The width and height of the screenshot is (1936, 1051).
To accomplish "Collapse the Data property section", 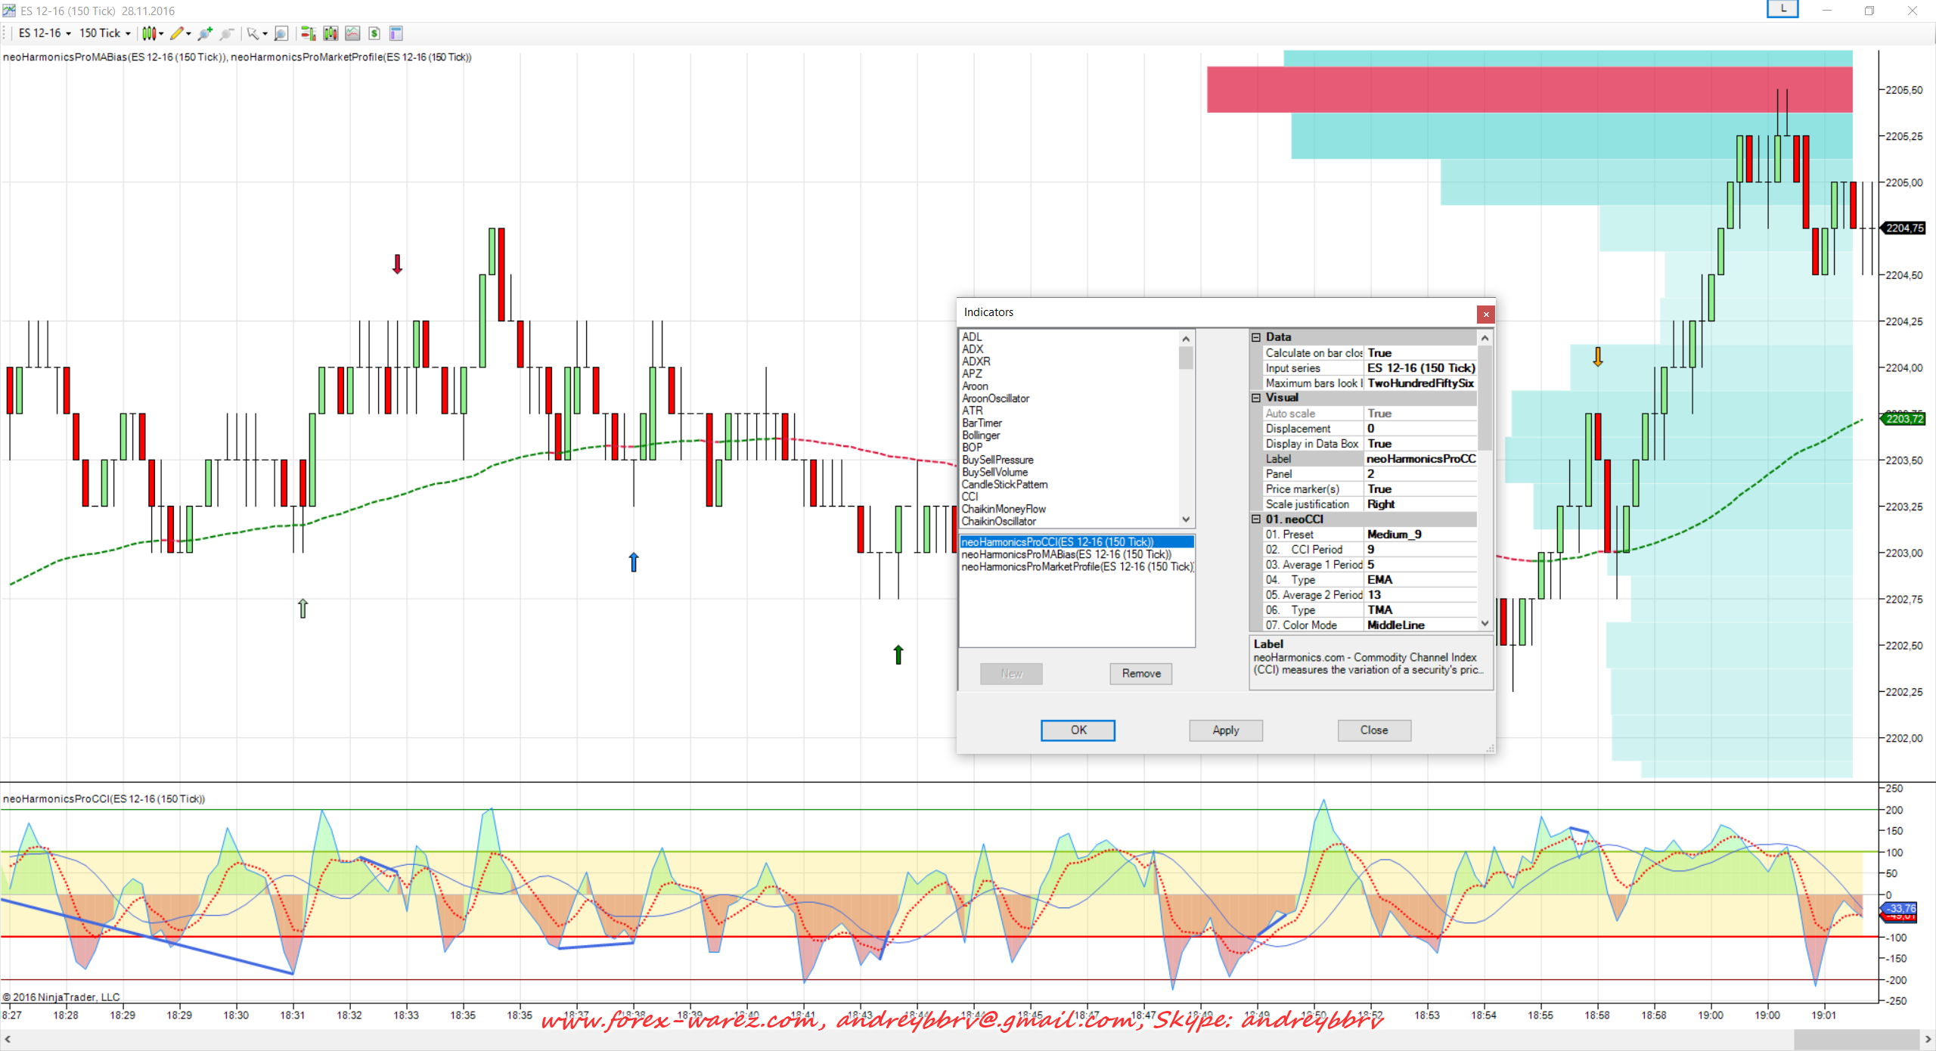I will pos(1256,337).
